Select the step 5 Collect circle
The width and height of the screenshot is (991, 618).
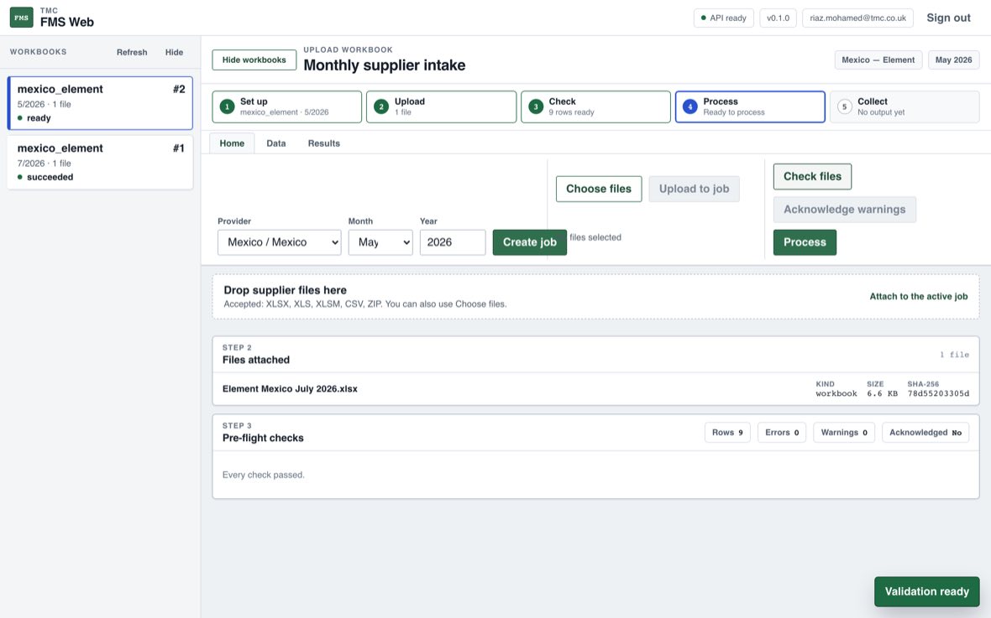click(x=844, y=106)
